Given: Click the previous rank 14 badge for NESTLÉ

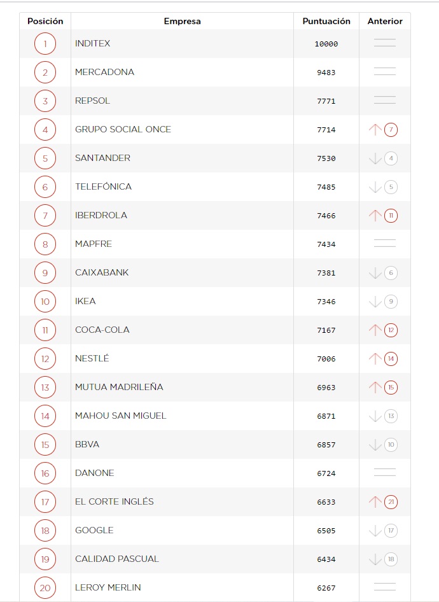Looking at the screenshot, I should pyautogui.click(x=391, y=359).
